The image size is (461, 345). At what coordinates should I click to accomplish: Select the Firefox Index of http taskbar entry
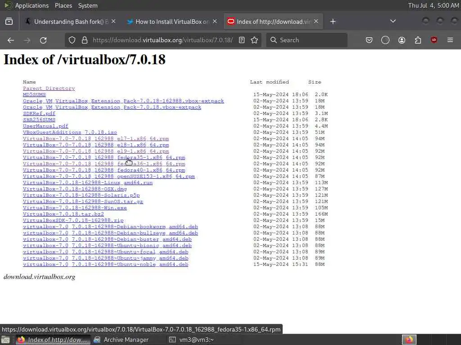coord(53,340)
